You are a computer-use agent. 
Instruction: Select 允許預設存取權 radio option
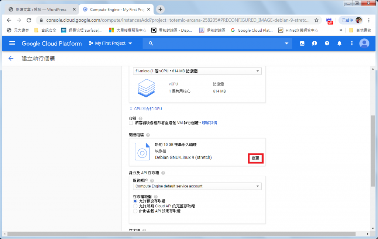(x=135, y=201)
